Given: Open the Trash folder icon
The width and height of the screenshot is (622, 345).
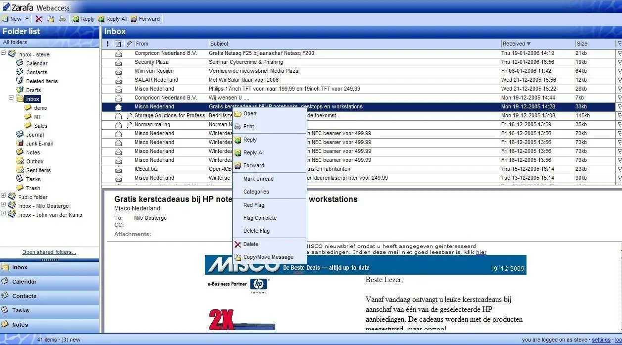Looking at the screenshot, I should (20, 188).
